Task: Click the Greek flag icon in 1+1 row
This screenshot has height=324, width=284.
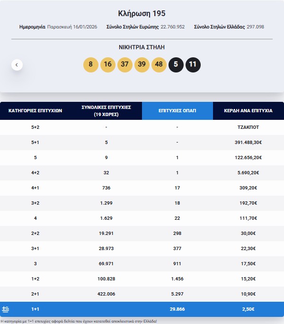Action: tap(6, 309)
